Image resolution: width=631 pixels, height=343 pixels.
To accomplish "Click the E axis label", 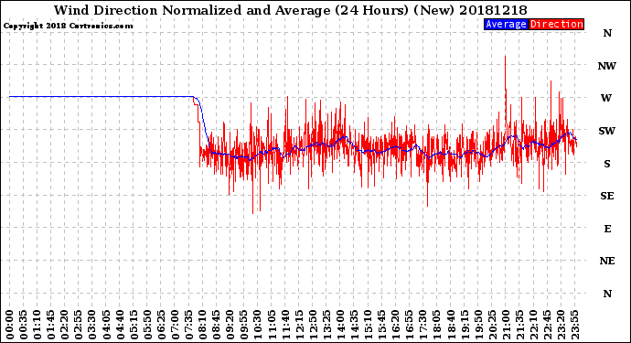I will (x=607, y=229).
